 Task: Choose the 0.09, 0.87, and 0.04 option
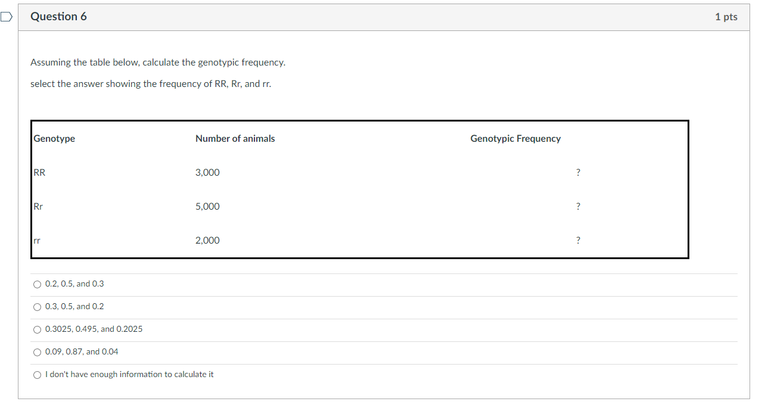pos(36,352)
